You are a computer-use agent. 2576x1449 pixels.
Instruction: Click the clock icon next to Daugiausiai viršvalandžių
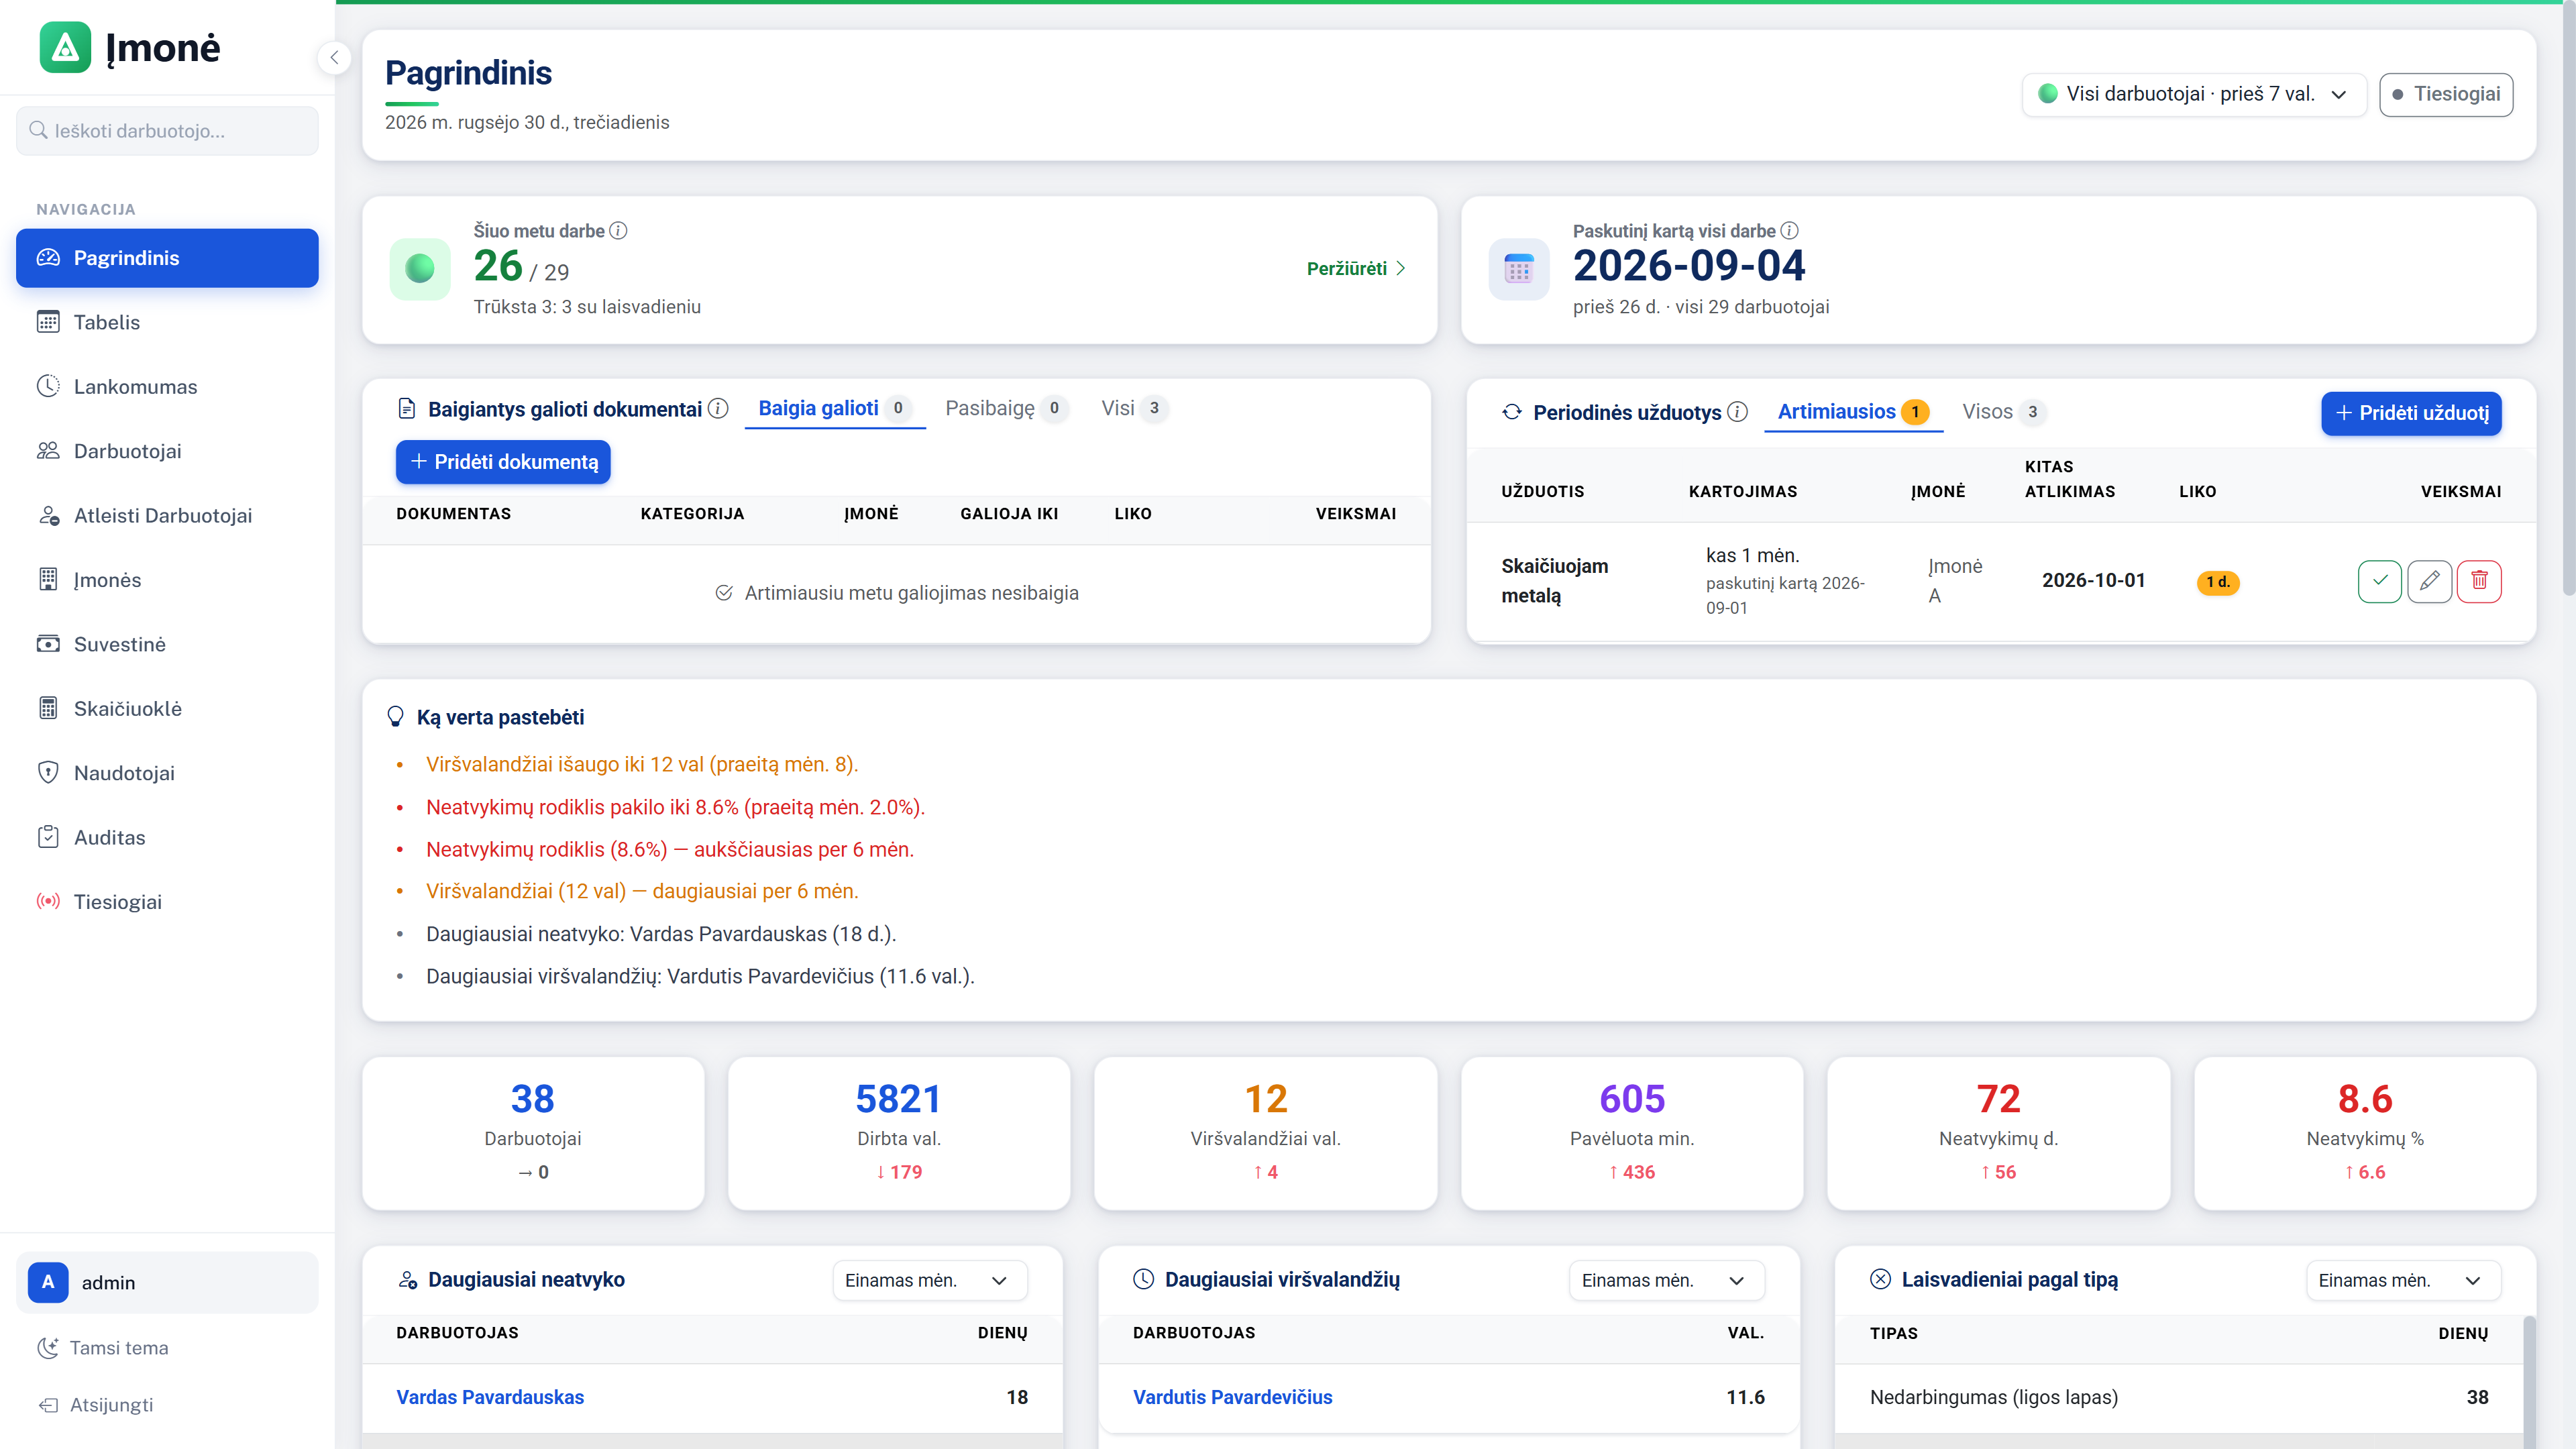click(1143, 1279)
